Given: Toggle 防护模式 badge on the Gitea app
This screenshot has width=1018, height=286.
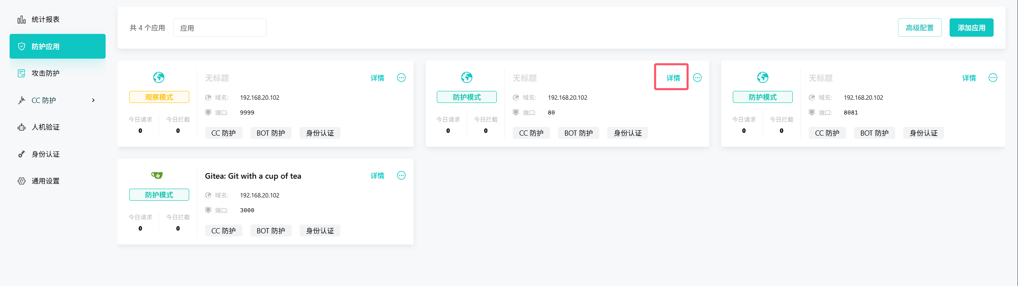Looking at the screenshot, I should (159, 195).
